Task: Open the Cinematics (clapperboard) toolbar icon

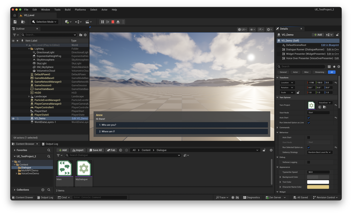Action: (x=87, y=22)
